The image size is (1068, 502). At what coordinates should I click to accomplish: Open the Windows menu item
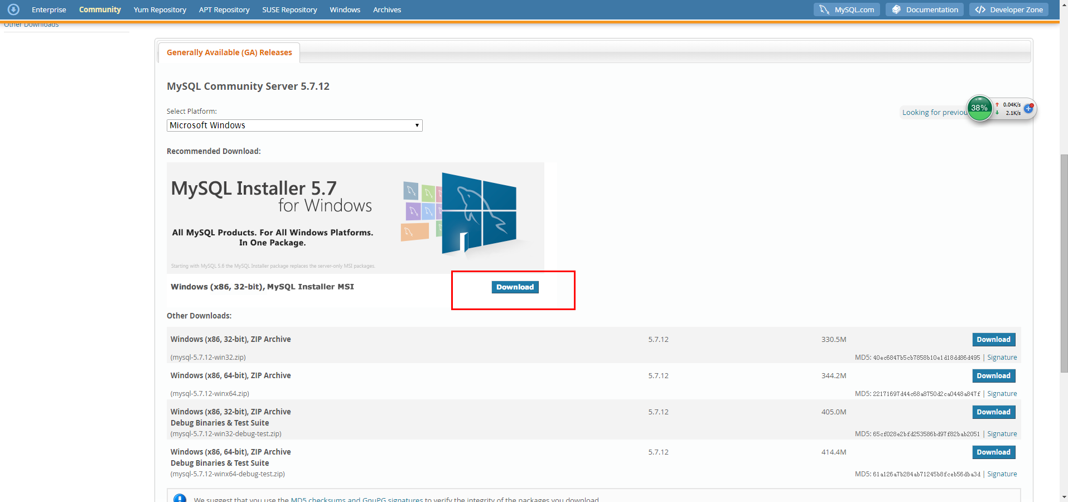tap(345, 9)
